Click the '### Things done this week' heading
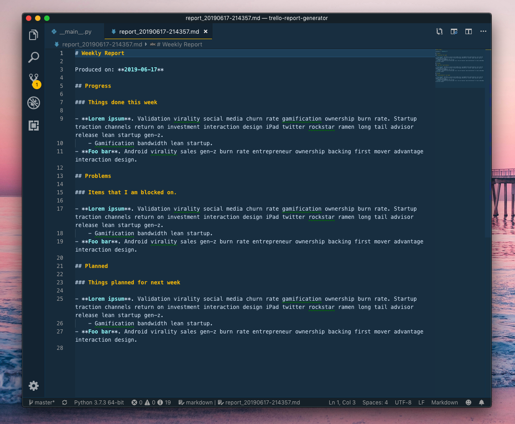The image size is (515, 424). click(x=116, y=102)
